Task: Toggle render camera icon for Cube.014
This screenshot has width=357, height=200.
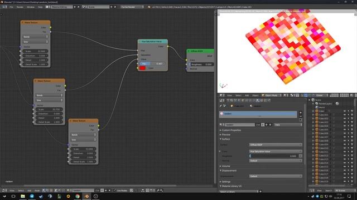Action: coord(352,163)
